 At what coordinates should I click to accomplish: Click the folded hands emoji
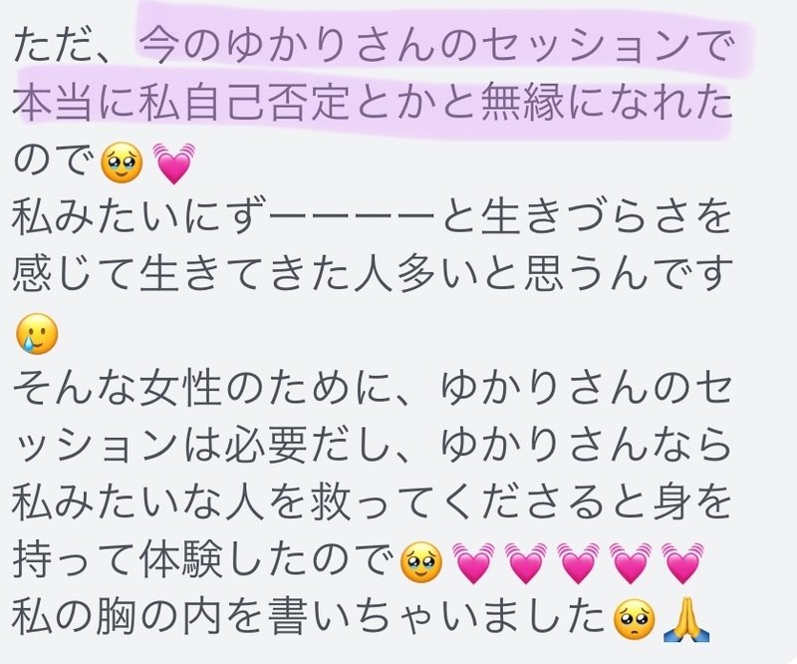click(x=686, y=619)
